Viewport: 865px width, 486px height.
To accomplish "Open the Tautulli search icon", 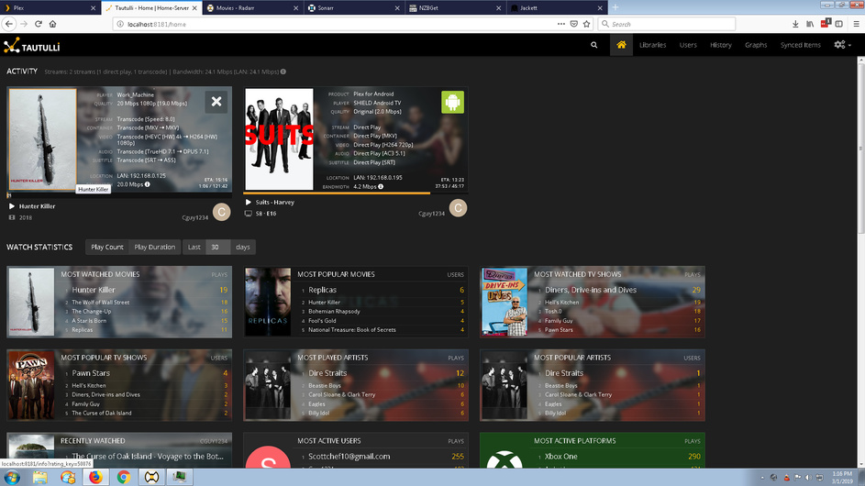I will (x=594, y=45).
